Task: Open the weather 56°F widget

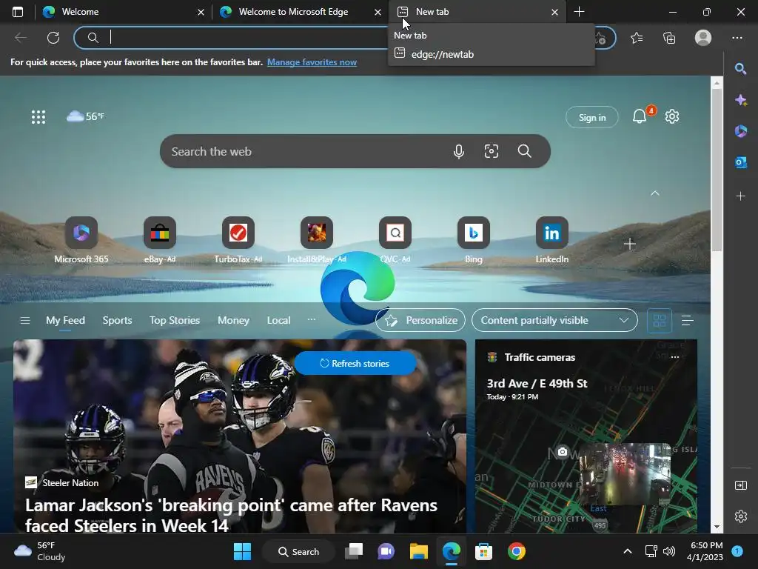Action: 86,116
